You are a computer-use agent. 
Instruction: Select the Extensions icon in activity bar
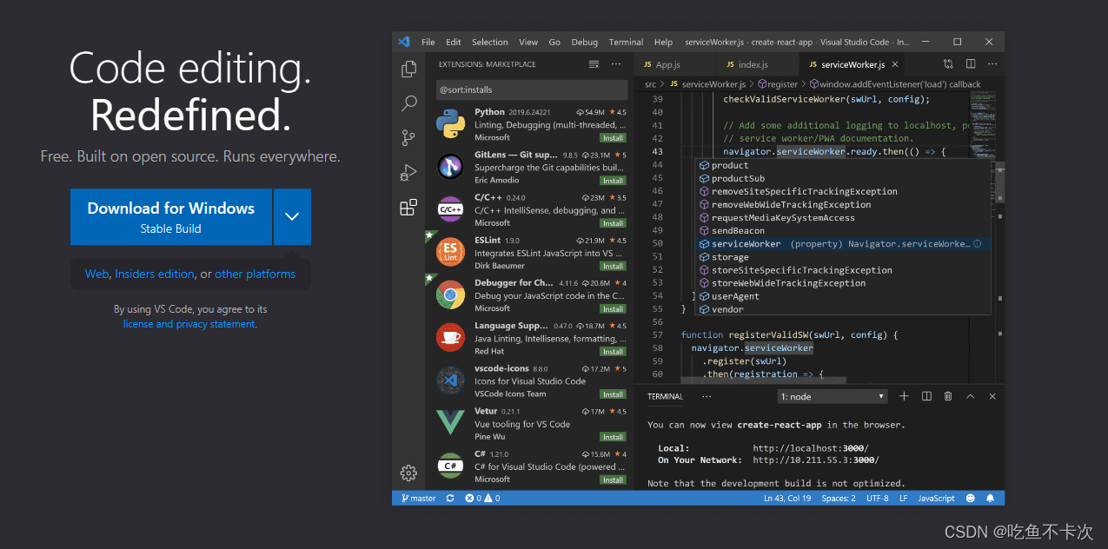pyautogui.click(x=408, y=207)
